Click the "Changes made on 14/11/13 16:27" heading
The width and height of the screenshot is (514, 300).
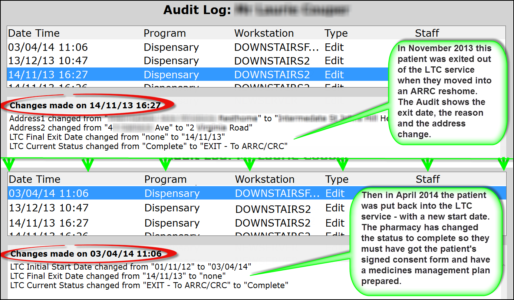point(85,105)
